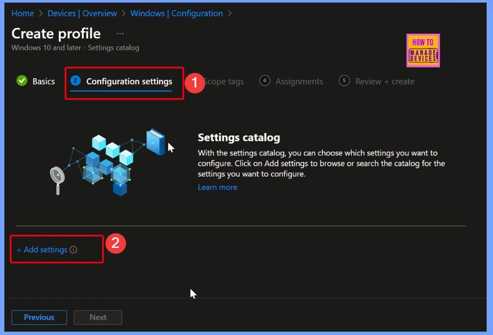This screenshot has width=493, height=335.
Task: Open the Scope tags step
Action: pos(223,82)
